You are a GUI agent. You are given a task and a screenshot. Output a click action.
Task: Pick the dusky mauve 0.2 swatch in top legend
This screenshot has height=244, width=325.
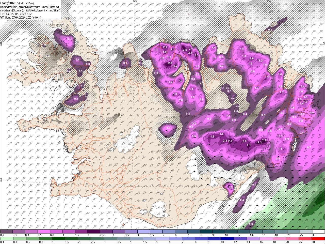pos(6,232)
